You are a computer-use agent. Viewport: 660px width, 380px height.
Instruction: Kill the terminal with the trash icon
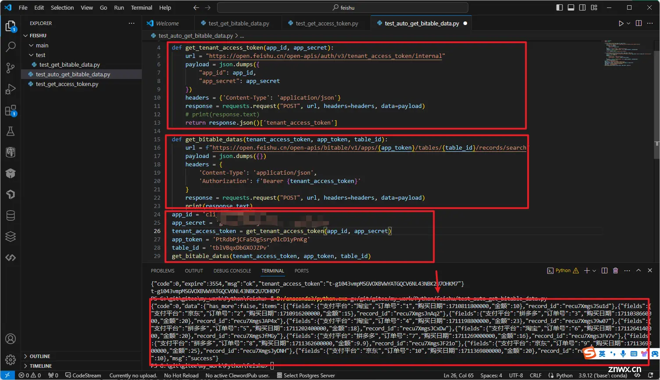[x=616, y=271]
